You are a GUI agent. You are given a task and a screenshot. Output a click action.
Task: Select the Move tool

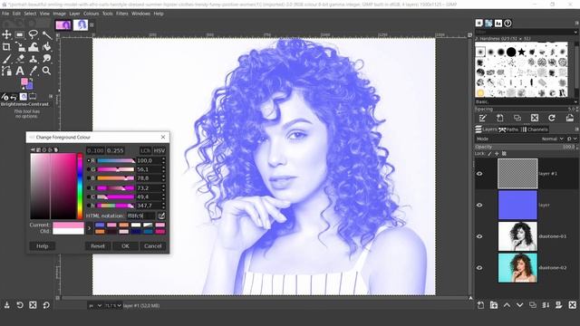[x=6, y=34]
